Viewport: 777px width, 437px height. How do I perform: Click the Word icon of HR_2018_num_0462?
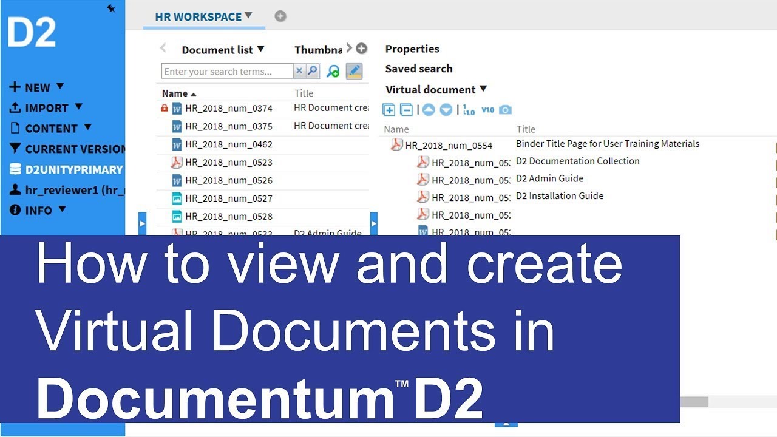(x=177, y=144)
